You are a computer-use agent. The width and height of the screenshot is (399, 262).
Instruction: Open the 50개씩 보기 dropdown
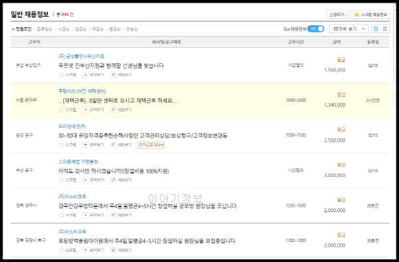coord(348,29)
